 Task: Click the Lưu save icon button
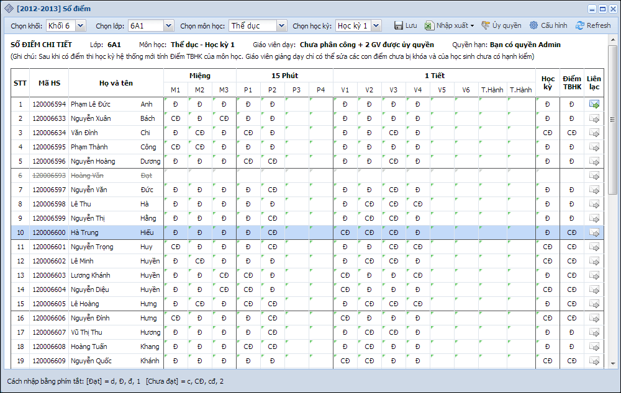click(399, 25)
